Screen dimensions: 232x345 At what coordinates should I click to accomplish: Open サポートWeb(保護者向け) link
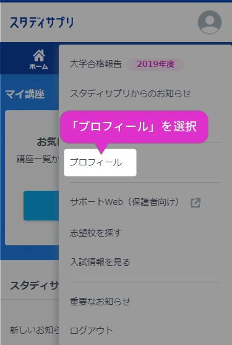(x=124, y=202)
